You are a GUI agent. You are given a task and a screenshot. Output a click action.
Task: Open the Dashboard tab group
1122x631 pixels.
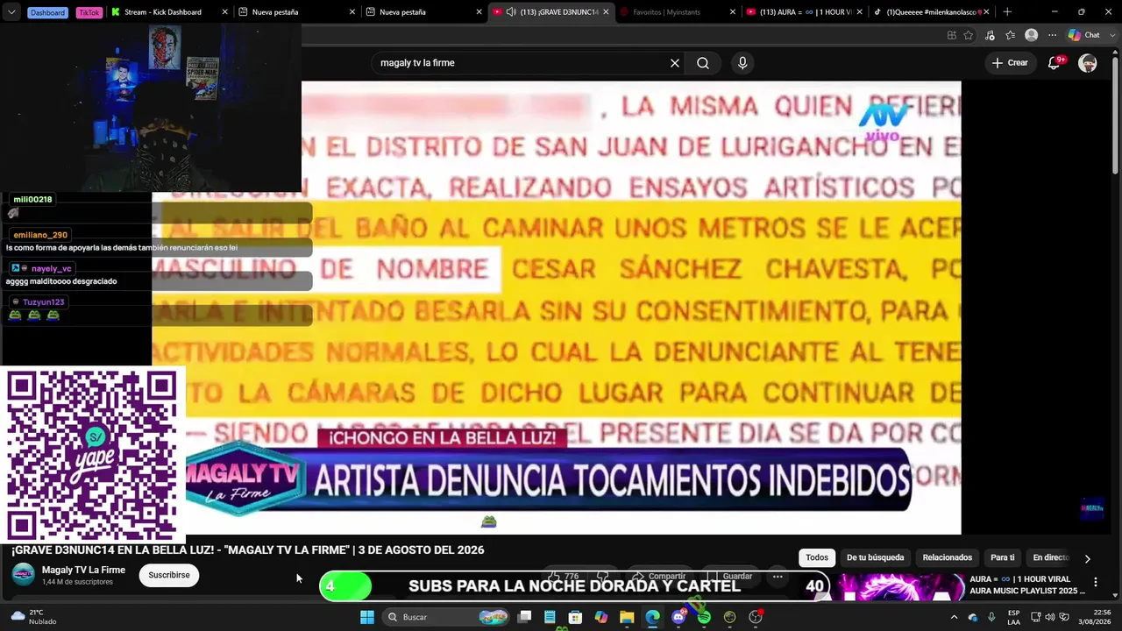(x=49, y=12)
